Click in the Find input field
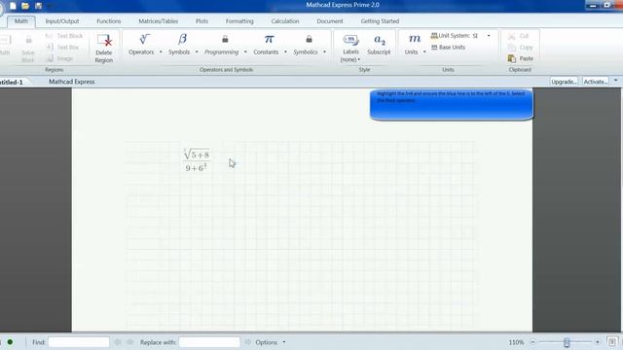 79,341
